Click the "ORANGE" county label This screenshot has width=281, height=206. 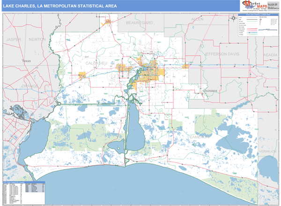pyautogui.click(x=30, y=86)
